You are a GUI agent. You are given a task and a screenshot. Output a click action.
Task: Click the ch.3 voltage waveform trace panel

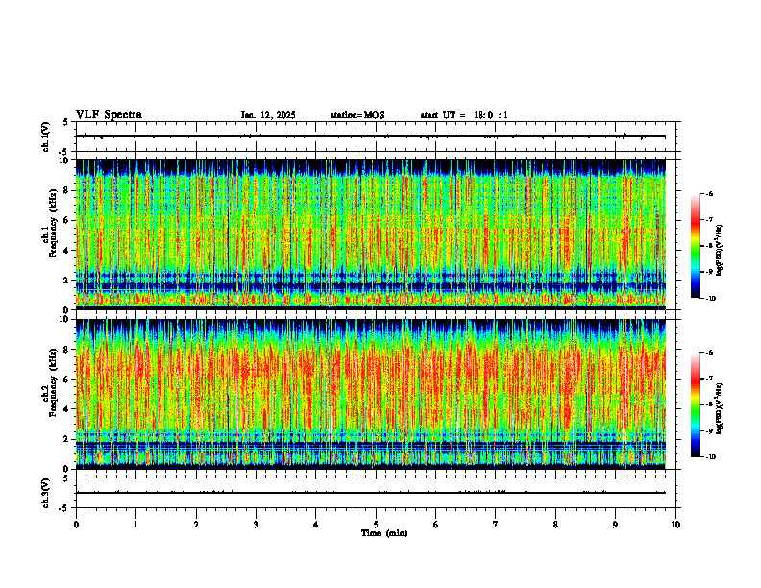click(376, 493)
